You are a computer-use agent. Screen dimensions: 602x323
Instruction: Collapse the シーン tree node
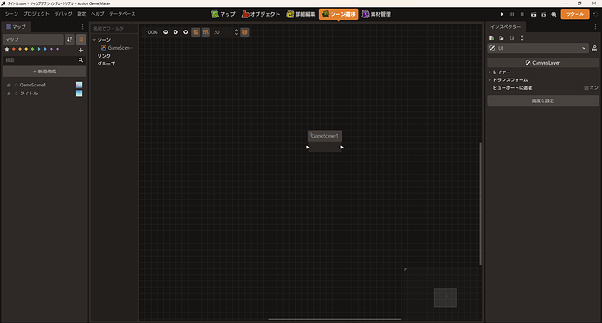94,40
